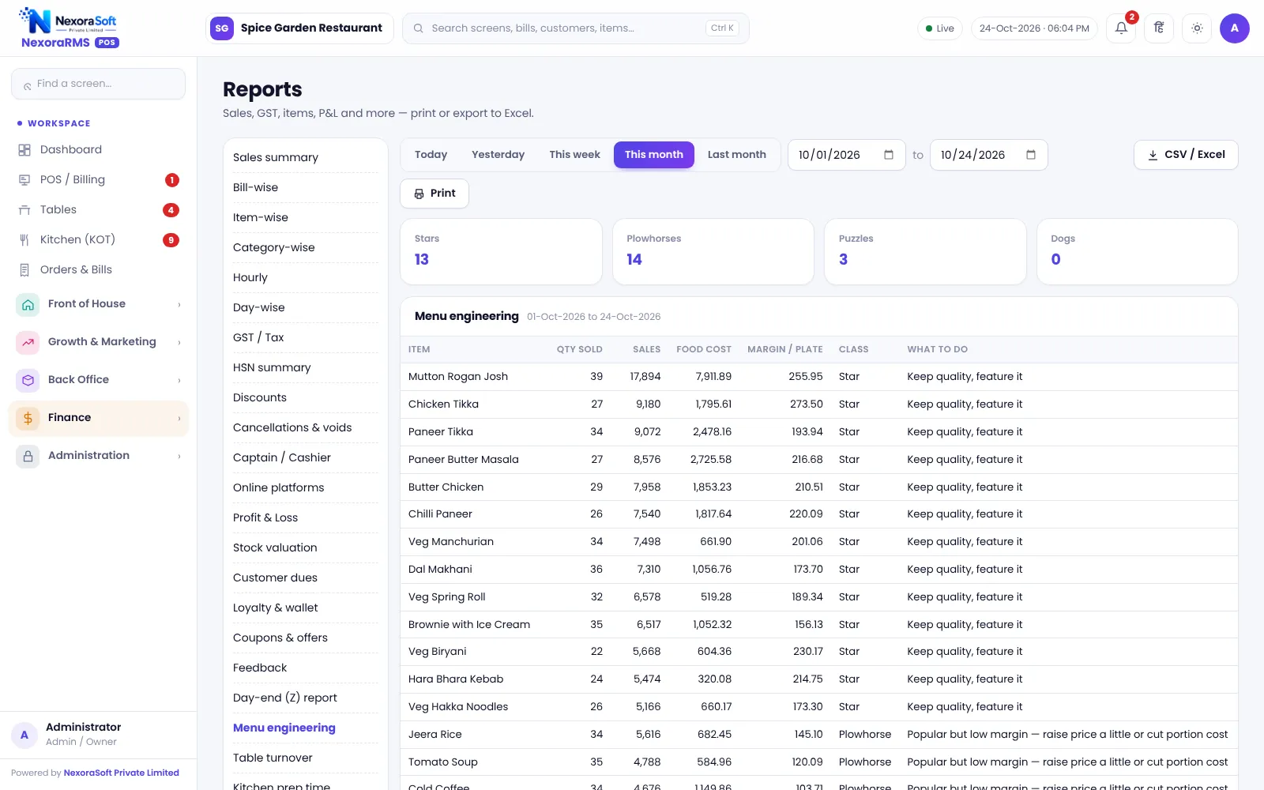This screenshot has height=790, width=1264.
Task: Click the POS / Billing icon
Action: [x=24, y=180]
